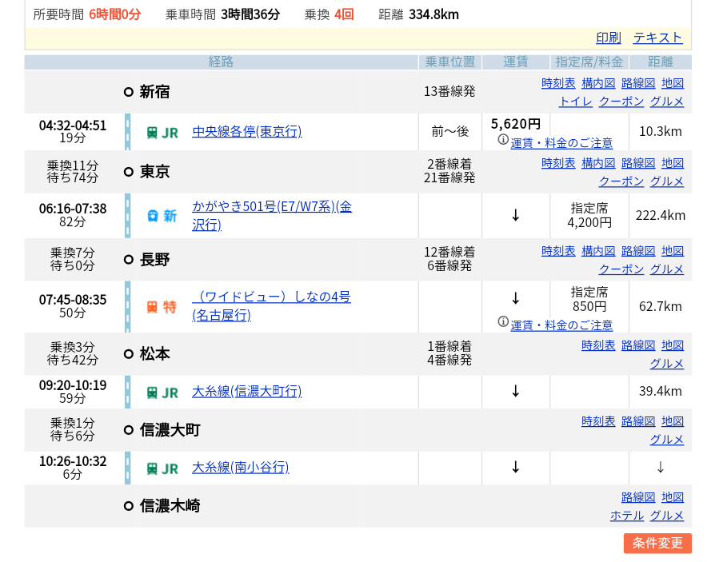Viewport: 707px width, 562px height.
Task: Open 運賃・料金のご注意 under 850円
Action: 561,325
